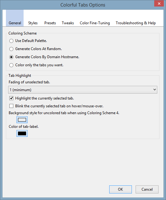Click the 'Fading of unselected tab.' label
This screenshot has height=200, width=166.
[x=29, y=82]
